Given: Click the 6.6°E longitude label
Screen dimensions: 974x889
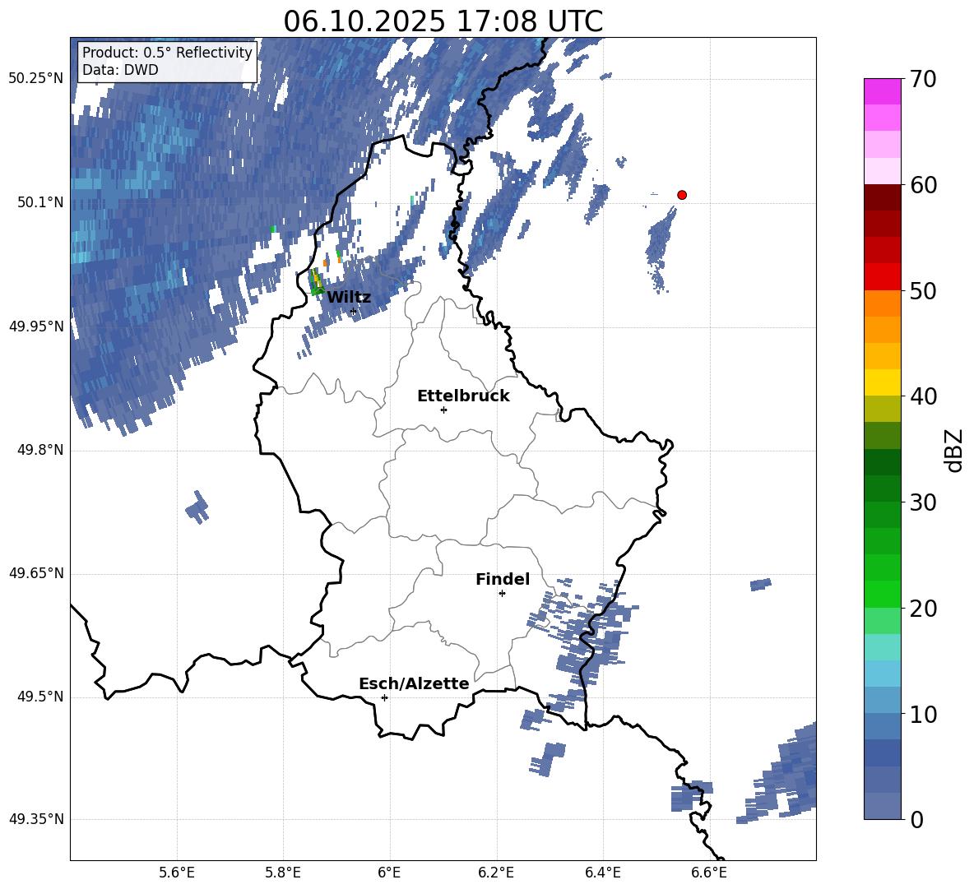Looking at the screenshot, I should click(x=709, y=873).
